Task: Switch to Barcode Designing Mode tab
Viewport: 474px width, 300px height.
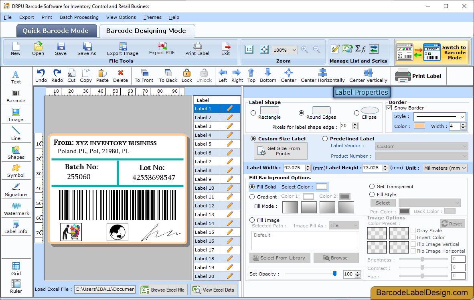Action: pos(146,30)
